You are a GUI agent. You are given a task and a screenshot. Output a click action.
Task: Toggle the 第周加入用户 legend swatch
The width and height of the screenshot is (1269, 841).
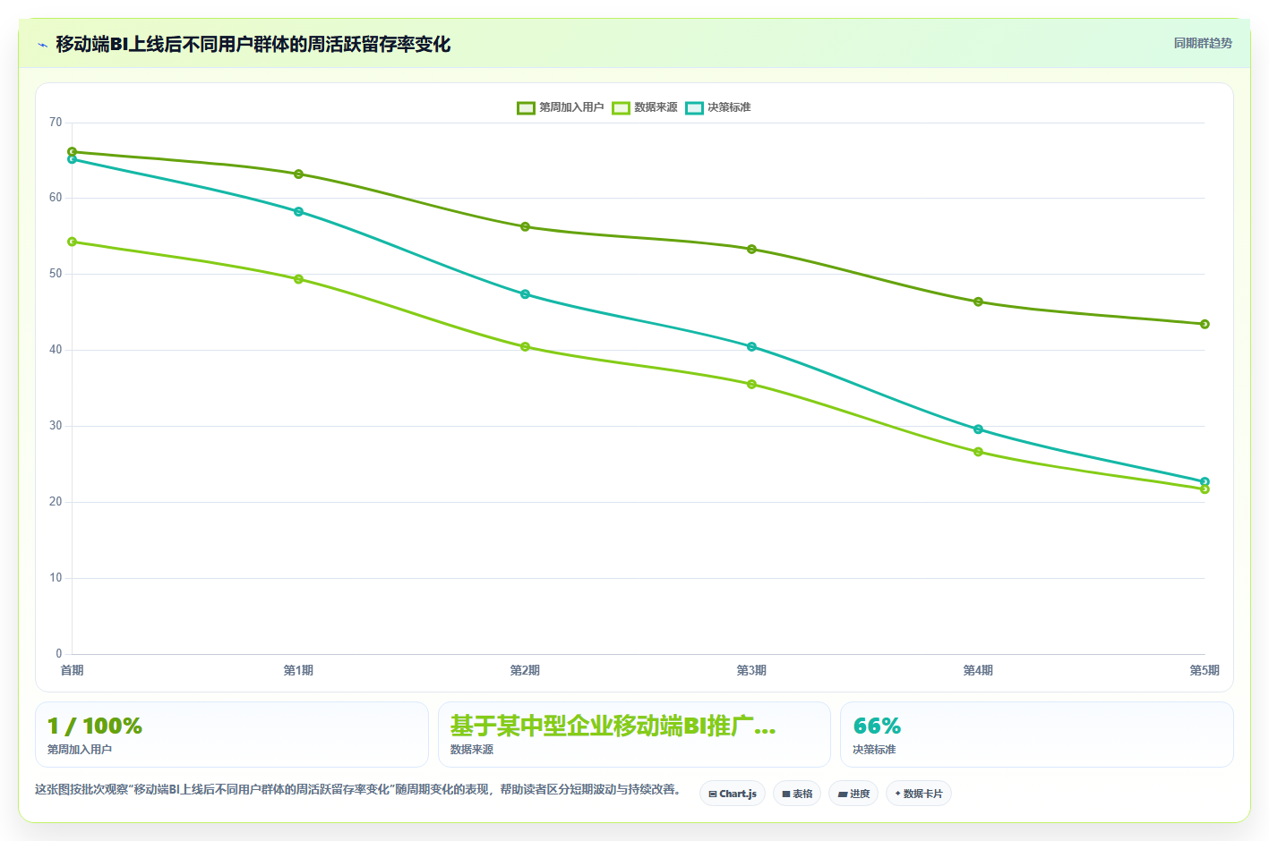(x=526, y=107)
